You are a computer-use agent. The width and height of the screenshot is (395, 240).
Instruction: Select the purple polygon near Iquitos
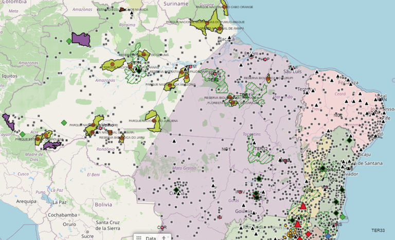click(x=8, y=121)
